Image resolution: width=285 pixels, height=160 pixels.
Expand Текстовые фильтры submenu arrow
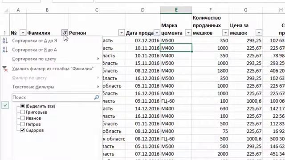(98, 87)
